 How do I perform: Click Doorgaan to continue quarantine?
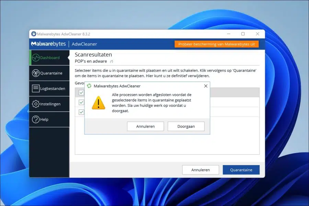[x=186, y=126]
